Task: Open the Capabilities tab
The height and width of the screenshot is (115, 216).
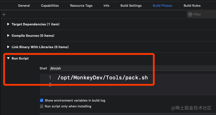Action: tap(50, 6)
